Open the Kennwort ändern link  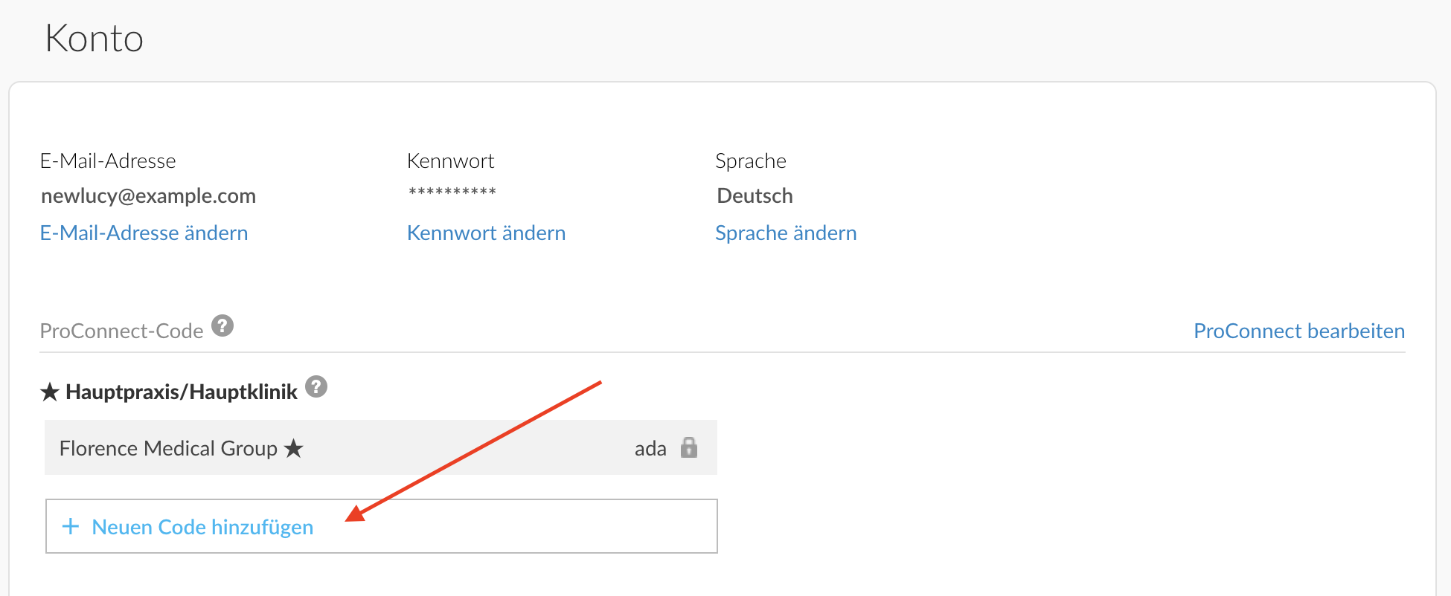[x=486, y=233]
